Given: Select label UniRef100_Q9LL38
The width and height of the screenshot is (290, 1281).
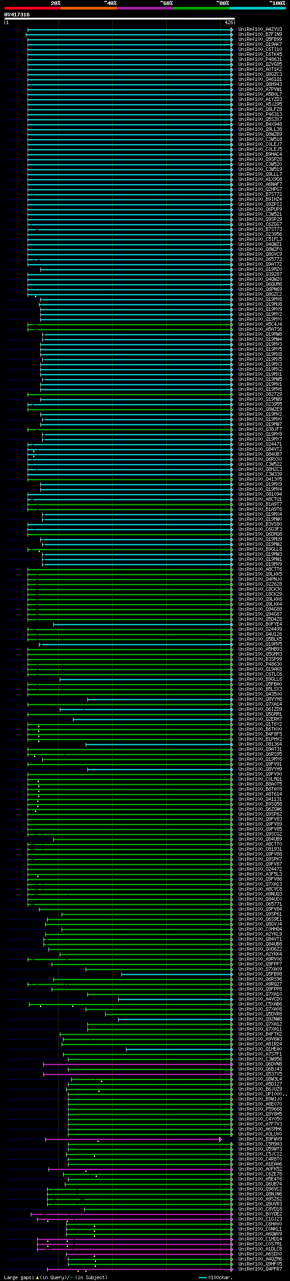Looking at the screenshot, I should pyautogui.click(x=260, y=130).
